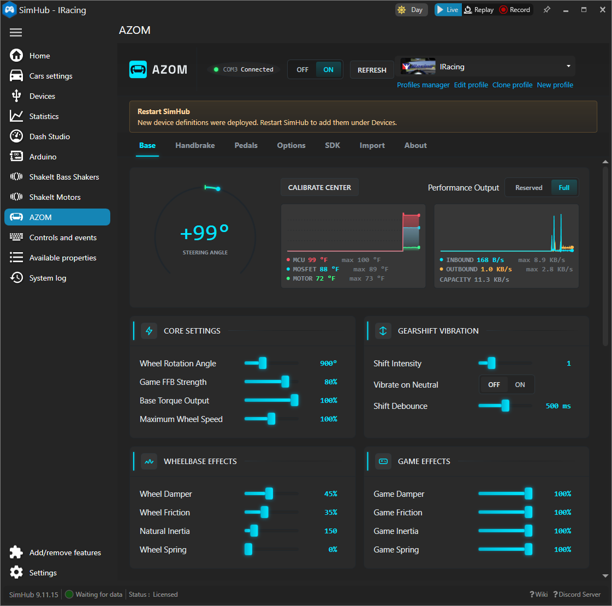Image resolution: width=612 pixels, height=606 pixels.
Task: Switch the AZOM plugin to OFF
Action: [302, 69]
